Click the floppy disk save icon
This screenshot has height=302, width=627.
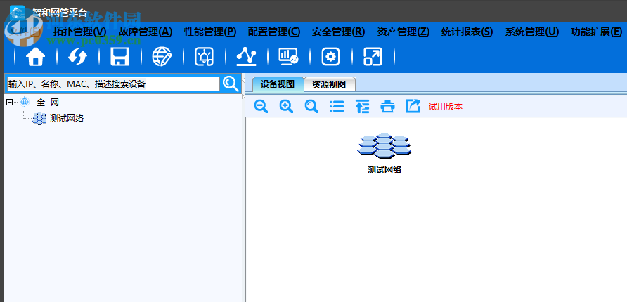click(119, 57)
